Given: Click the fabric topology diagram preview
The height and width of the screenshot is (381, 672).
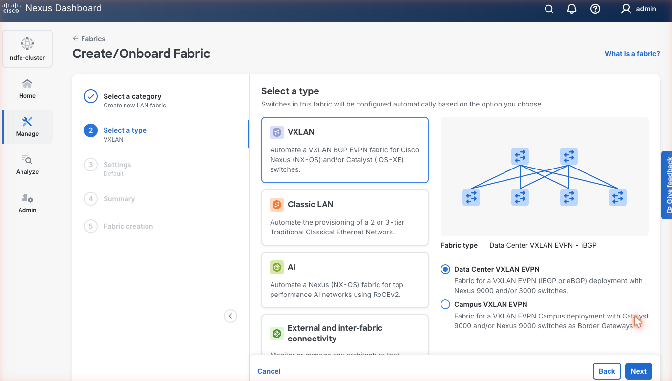Looking at the screenshot, I should tap(545, 177).
